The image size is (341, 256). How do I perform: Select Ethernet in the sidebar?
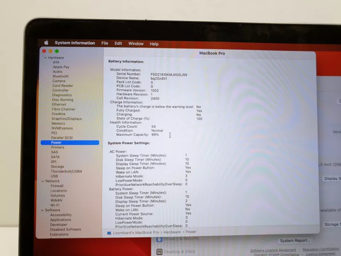tap(59, 104)
